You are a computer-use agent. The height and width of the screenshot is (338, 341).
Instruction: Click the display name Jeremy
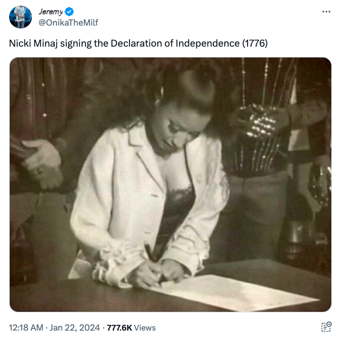pos(51,12)
